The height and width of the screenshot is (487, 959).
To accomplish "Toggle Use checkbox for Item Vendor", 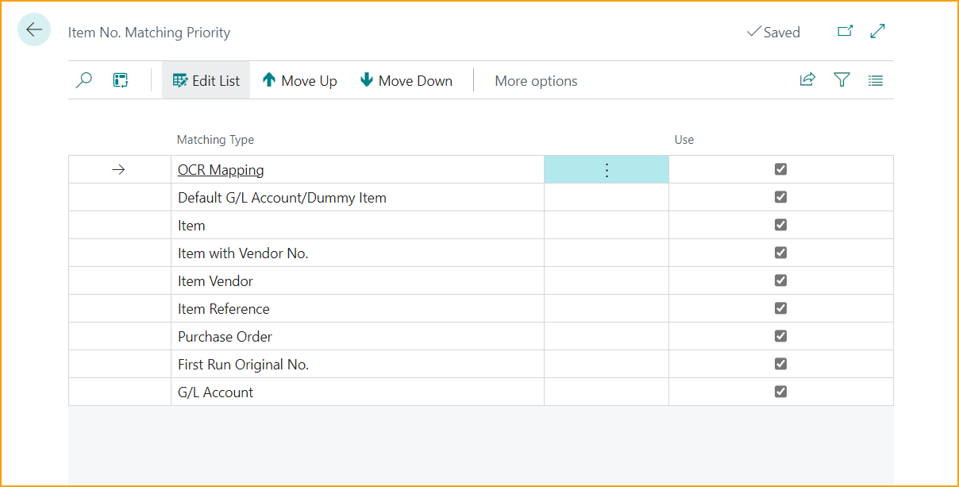I will point(780,280).
